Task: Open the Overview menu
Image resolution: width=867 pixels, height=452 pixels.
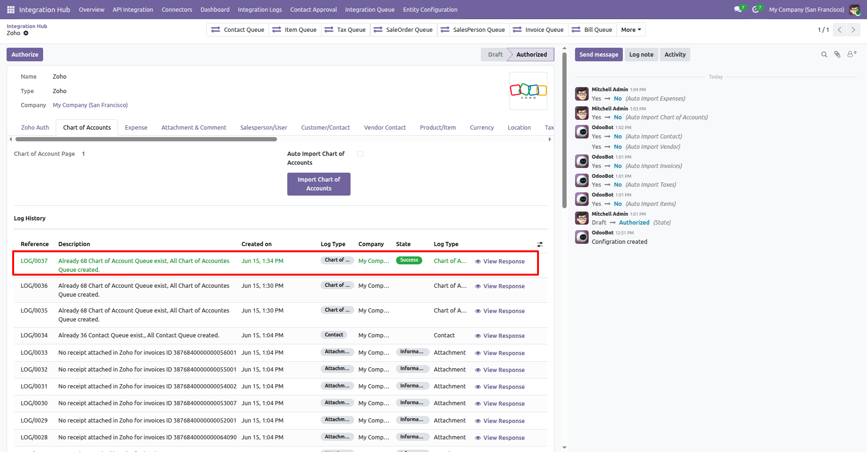Action: (x=91, y=9)
